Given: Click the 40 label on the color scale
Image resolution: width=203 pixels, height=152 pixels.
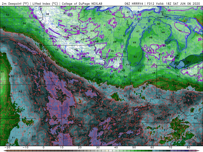Looking at the screenshot, I should point(116,147).
